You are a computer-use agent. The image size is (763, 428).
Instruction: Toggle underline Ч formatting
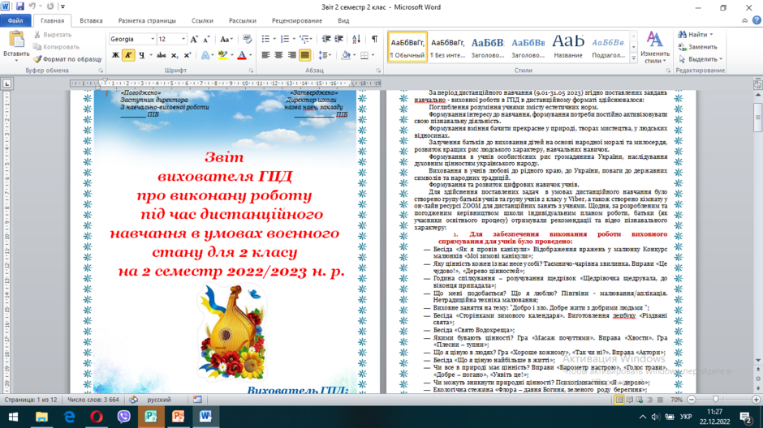141,55
